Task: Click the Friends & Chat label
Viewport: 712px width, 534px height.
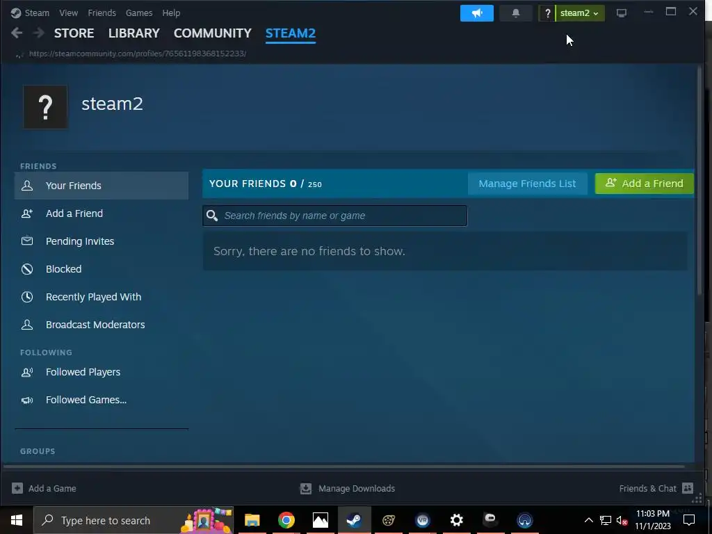Action: pyautogui.click(x=648, y=489)
